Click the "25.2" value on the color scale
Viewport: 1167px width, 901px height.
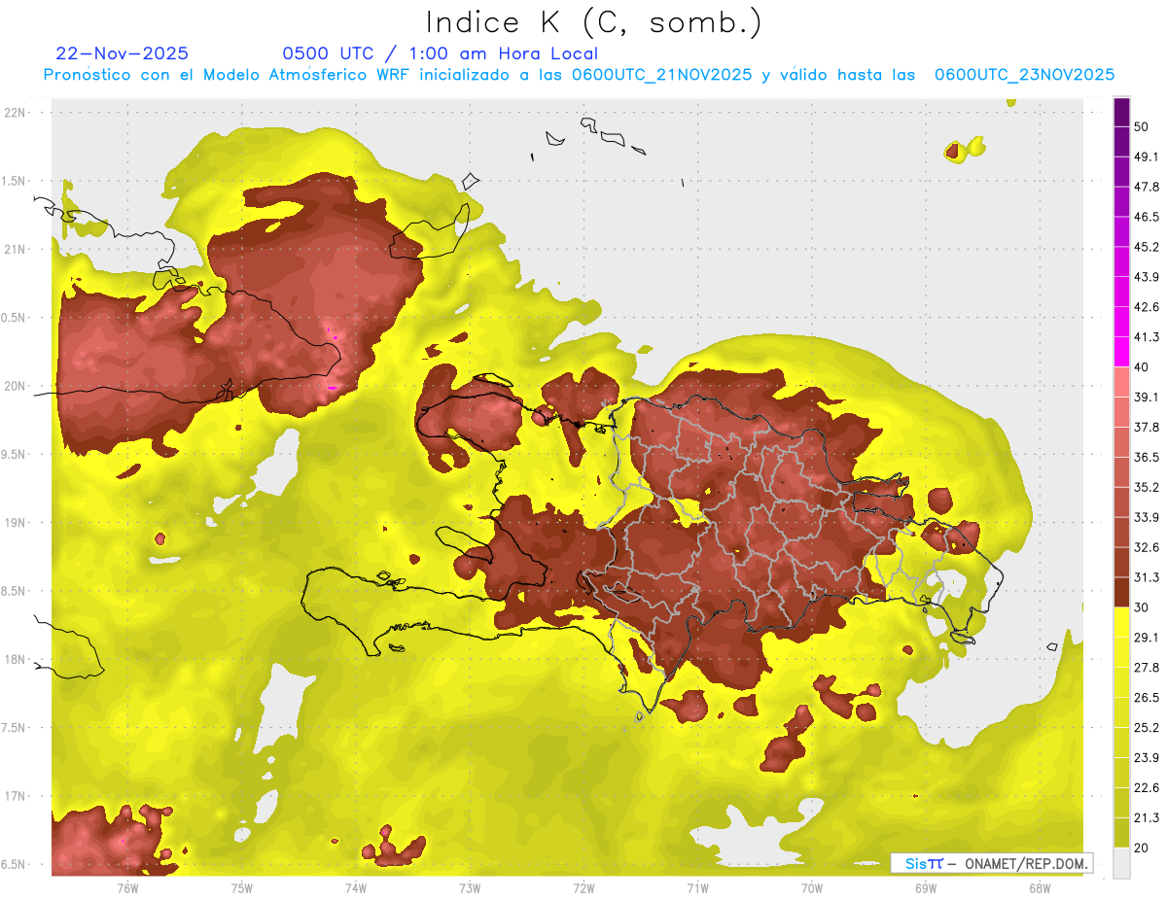coord(1146,728)
